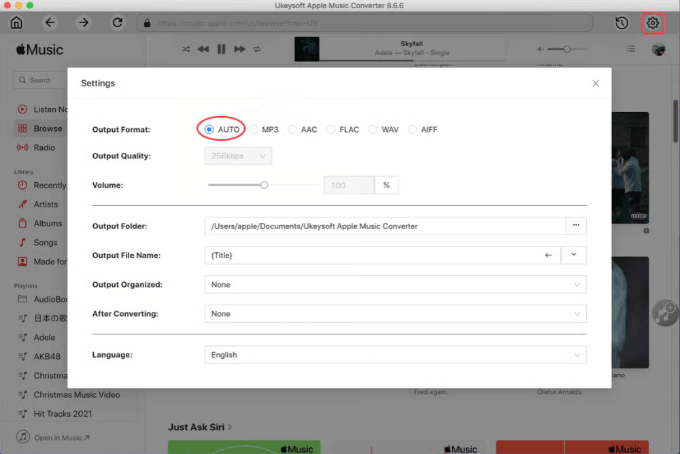The width and height of the screenshot is (680, 454).
Task: Open the settings gear icon
Action: coord(652,23)
